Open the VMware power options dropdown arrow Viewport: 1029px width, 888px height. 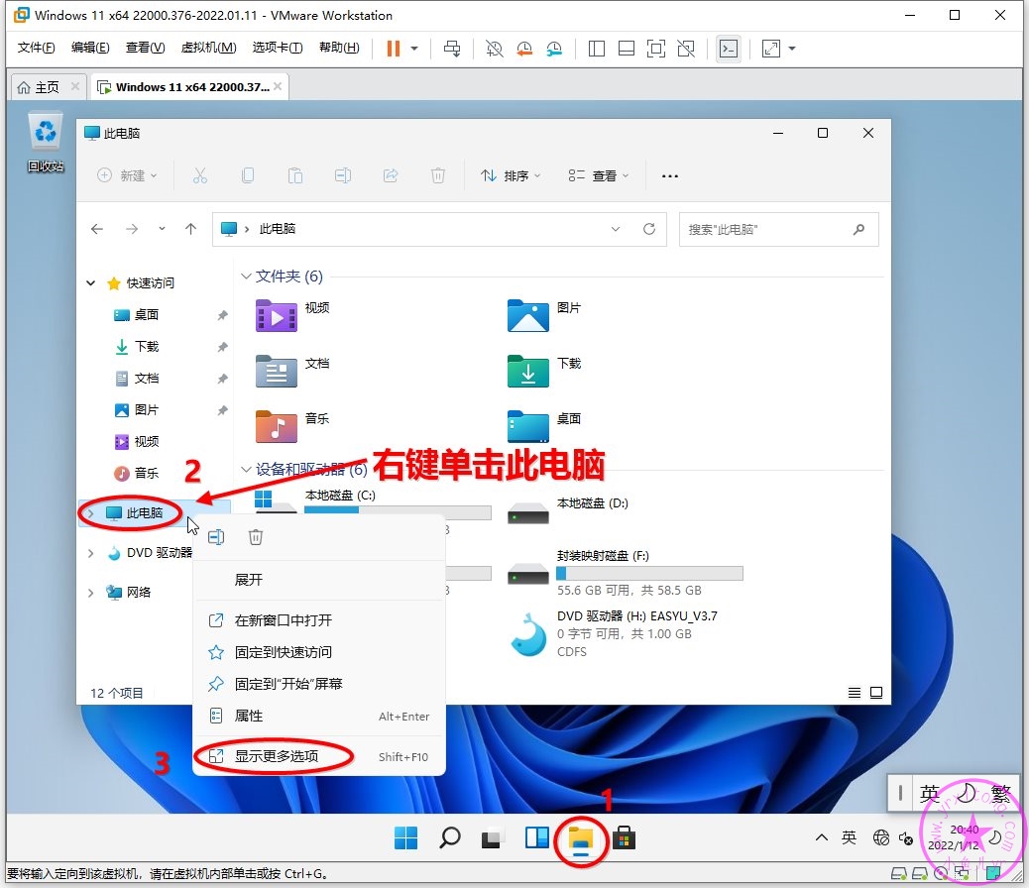(x=414, y=49)
